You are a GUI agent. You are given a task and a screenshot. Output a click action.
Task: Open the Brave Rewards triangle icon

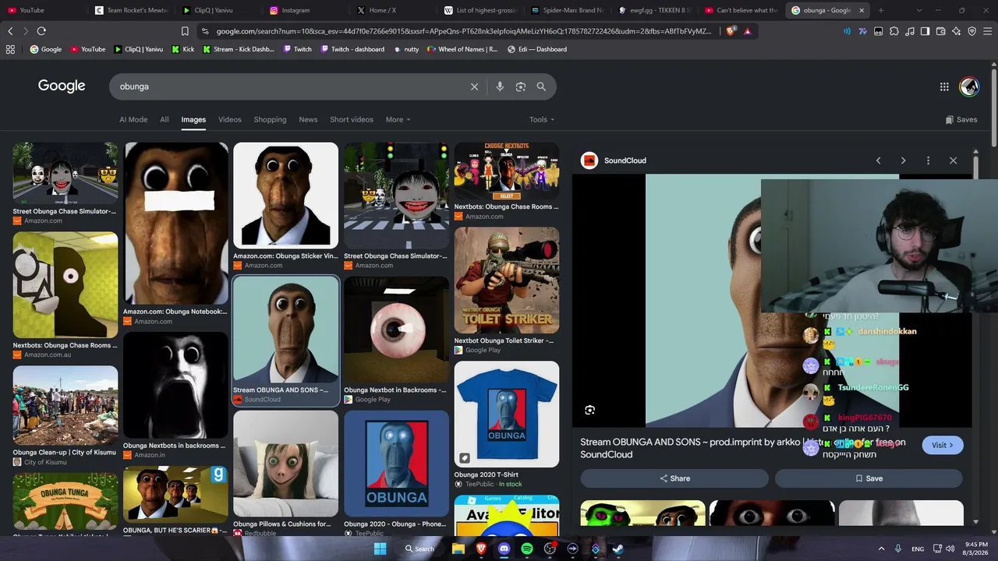pos(747,31)
